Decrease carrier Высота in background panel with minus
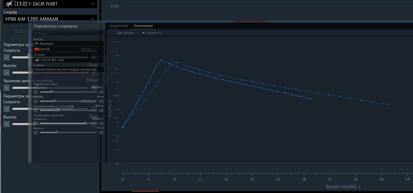The width and height of the screenshot is (413, 193). pyautogui.click(x=7, y=124)
